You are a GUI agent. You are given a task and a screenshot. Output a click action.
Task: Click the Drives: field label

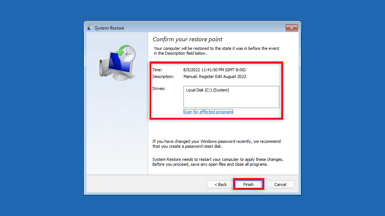click(159, 88)
